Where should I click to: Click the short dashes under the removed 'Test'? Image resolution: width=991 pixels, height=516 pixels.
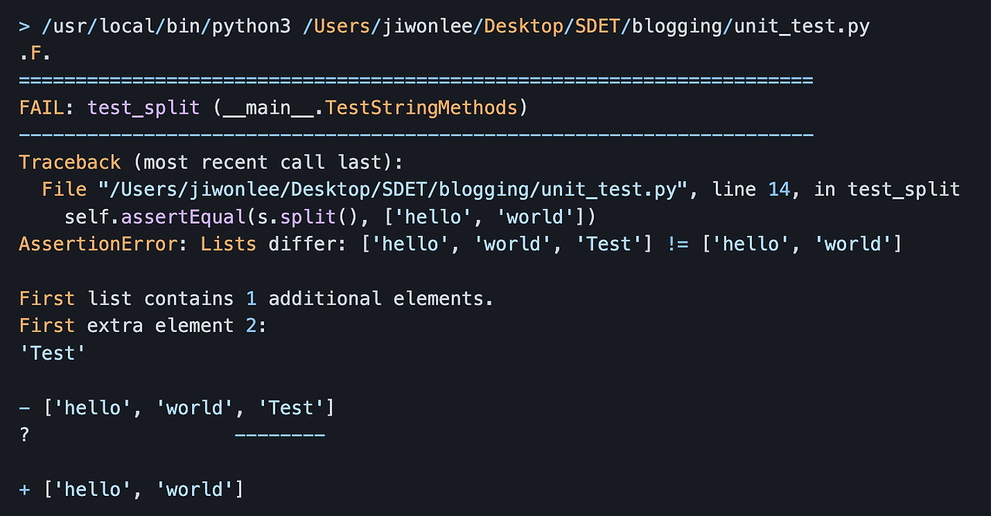coord(279,436)
